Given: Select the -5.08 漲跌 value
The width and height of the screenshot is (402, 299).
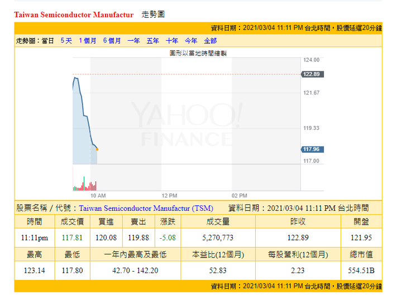Looking at the screenshot, I should (x=167, y=238).
